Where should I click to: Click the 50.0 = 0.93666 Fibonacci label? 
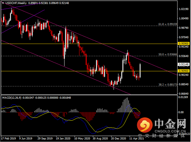tap(168, 55)
